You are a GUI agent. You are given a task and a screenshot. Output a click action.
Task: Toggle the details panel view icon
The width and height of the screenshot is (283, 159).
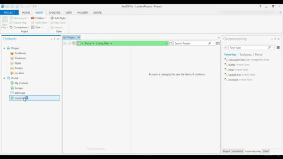[x=218, y=43]
